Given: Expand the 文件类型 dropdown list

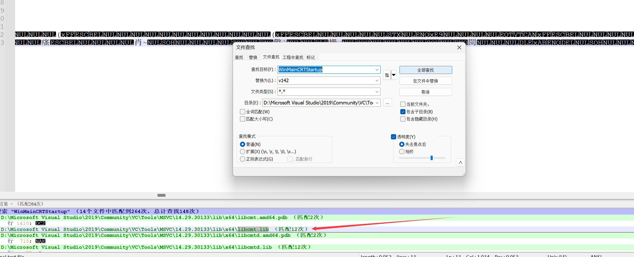Looking at the screenshot, I should [377, 92].
